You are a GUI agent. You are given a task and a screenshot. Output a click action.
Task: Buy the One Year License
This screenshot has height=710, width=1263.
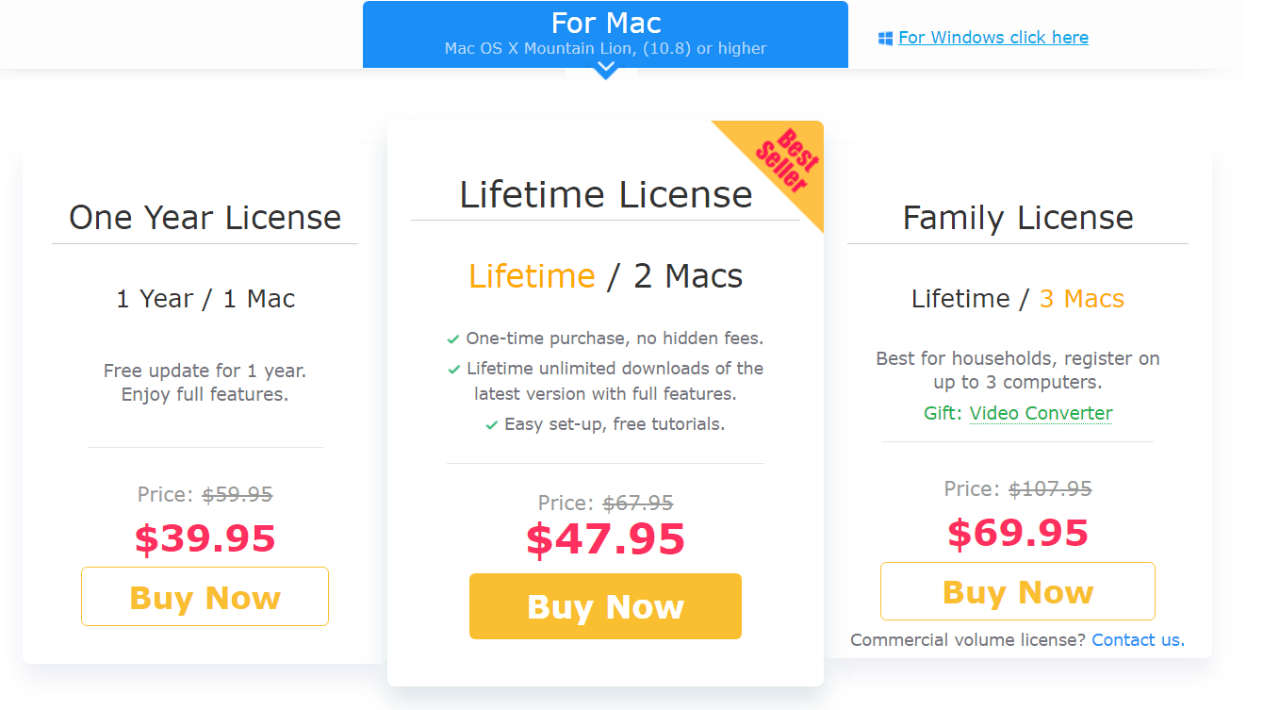[x=205, y=597]
